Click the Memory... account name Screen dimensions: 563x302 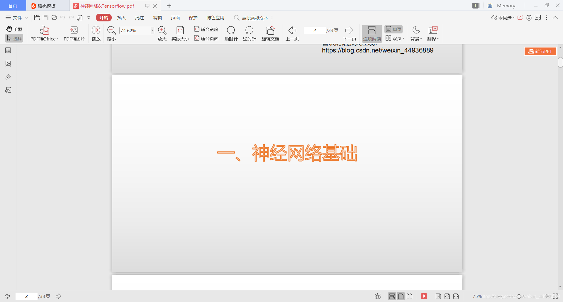point(508,6)
